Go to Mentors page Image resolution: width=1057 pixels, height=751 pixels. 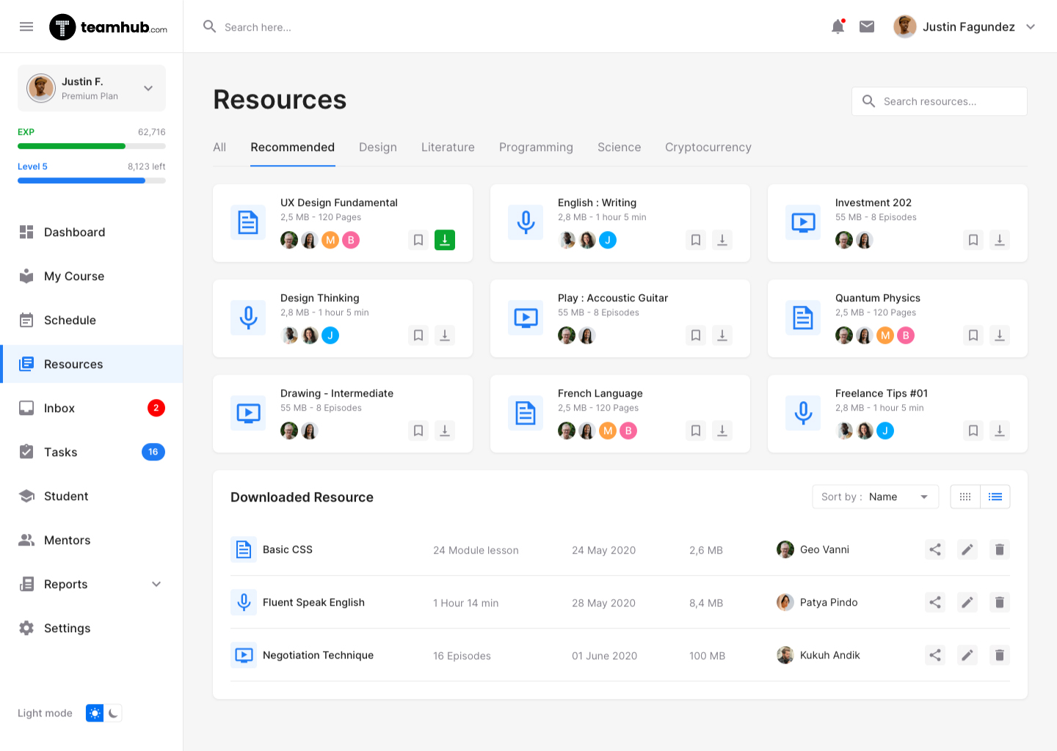coord(92,540)
